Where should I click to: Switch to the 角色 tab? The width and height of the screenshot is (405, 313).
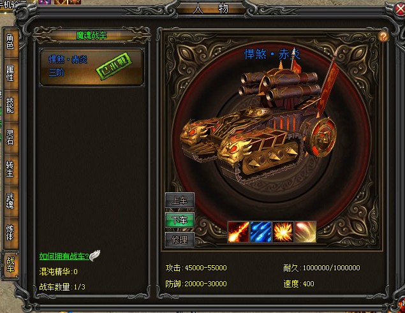coord(10,42)
